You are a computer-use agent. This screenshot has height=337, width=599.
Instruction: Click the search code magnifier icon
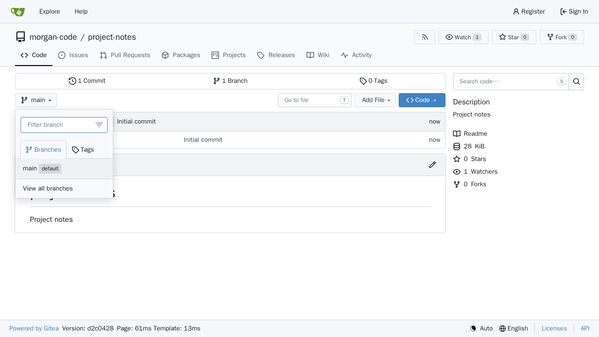[x=577, y=81]
